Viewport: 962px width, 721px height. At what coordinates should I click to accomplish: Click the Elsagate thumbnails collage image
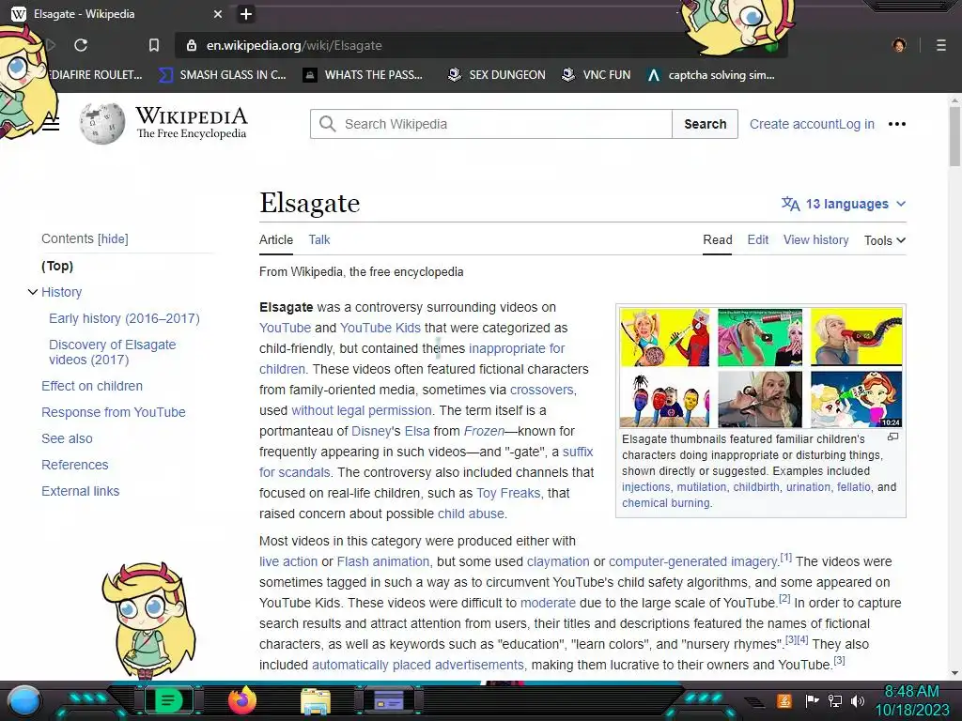(x=761, y=368)
